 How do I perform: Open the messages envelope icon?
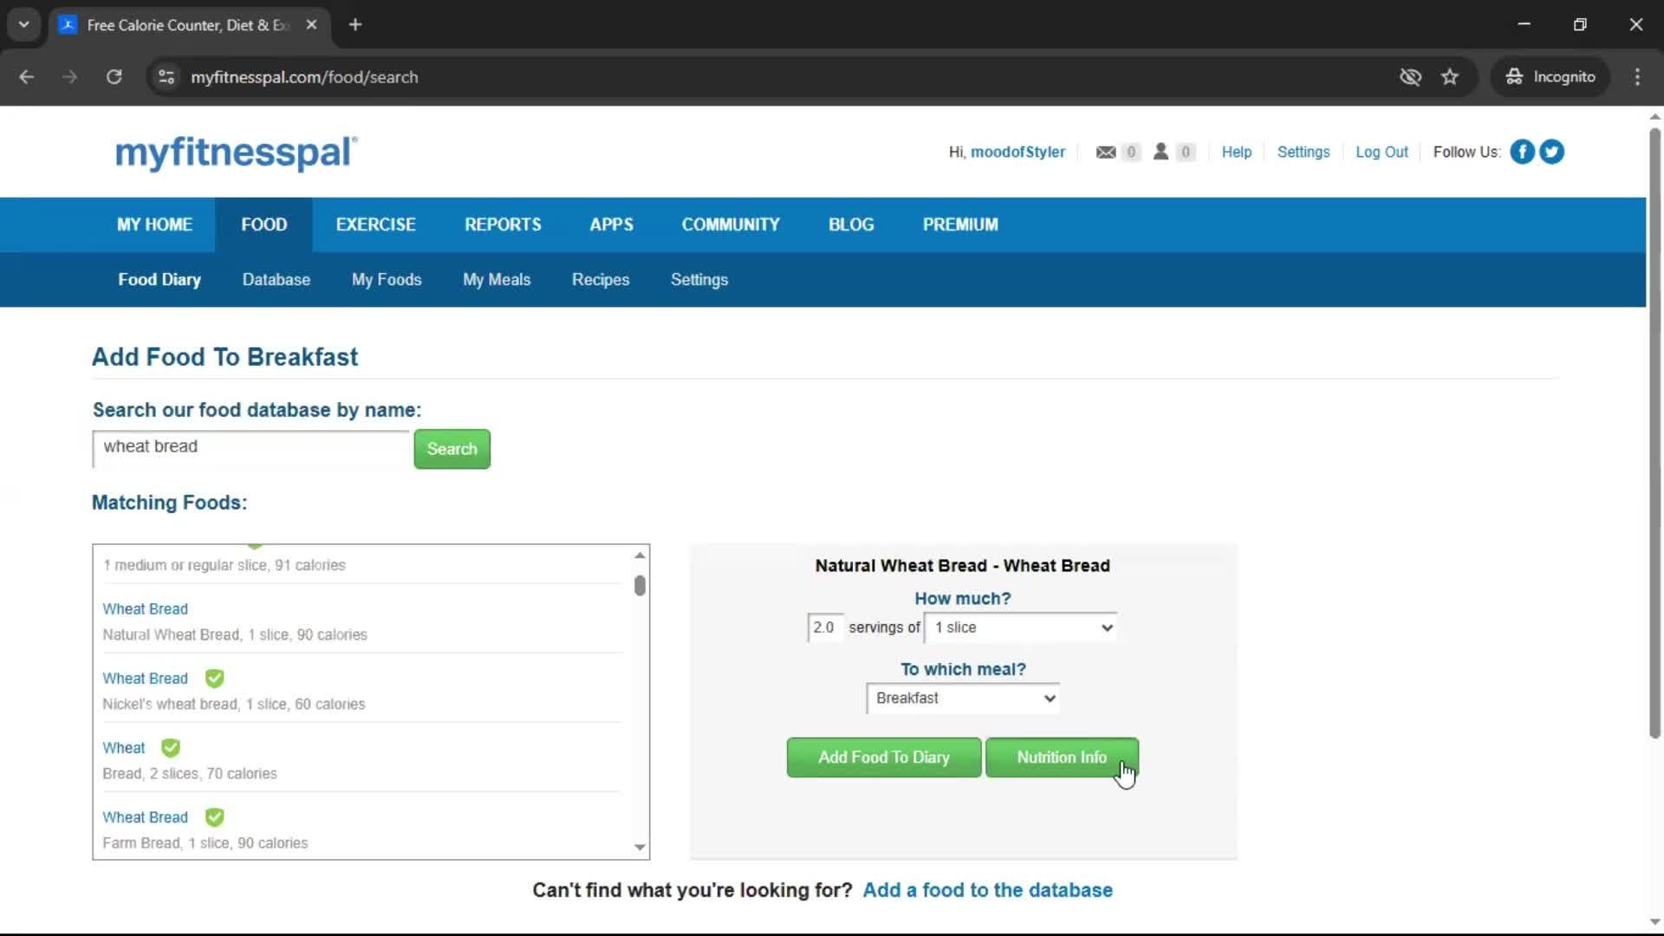point(1106,153)
